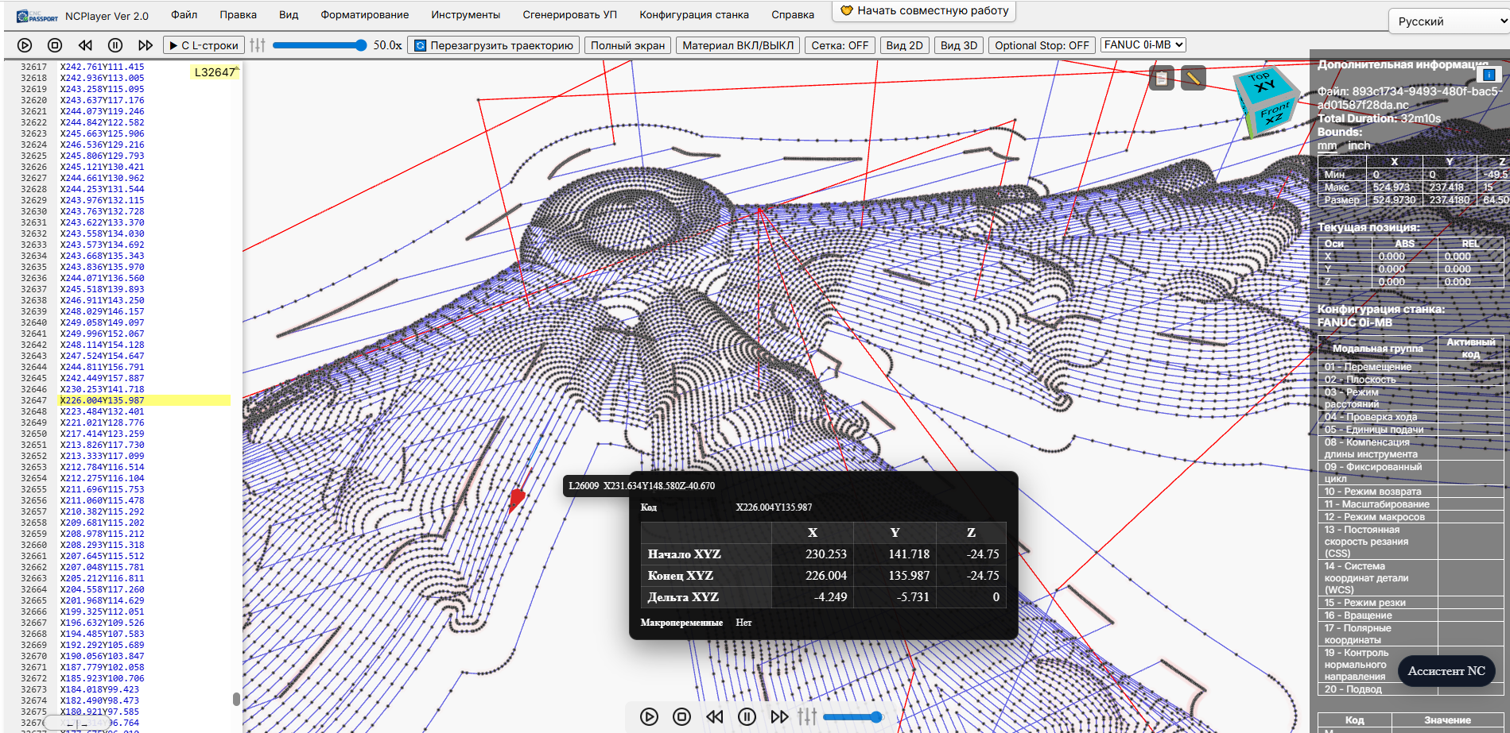The width and height of the screenshot is (1510, 733).
Task: Pause simulation from the top toolbar
Action: coord(115,46)
